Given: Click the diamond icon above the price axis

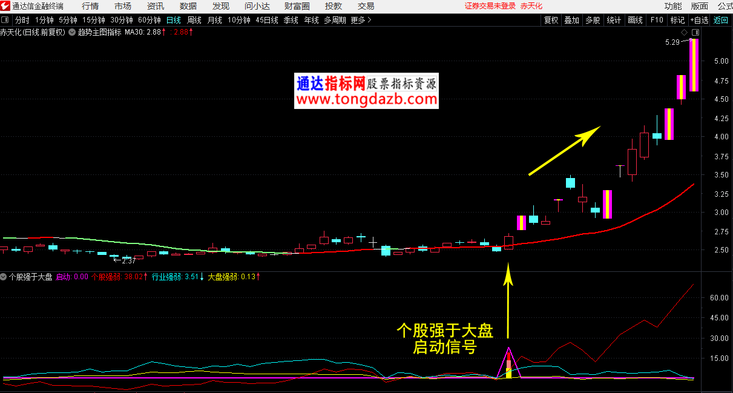Looking at the screenshot, I should 684,32.
